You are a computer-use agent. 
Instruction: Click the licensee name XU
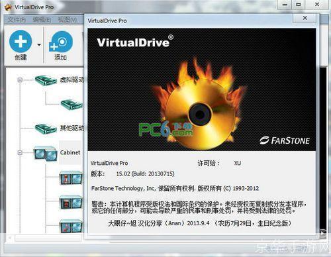coord(238,163)
